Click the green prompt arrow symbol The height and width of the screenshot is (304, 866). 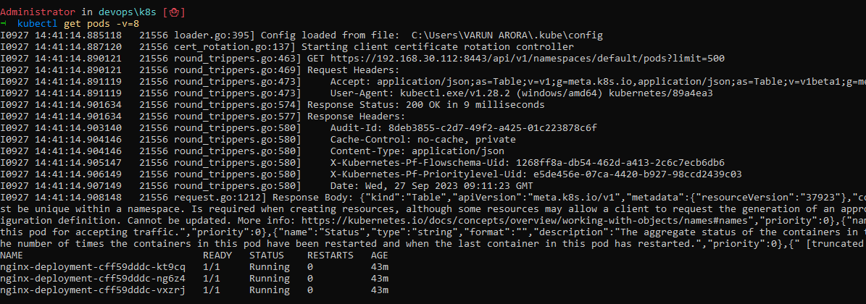(x=4, y=23)
